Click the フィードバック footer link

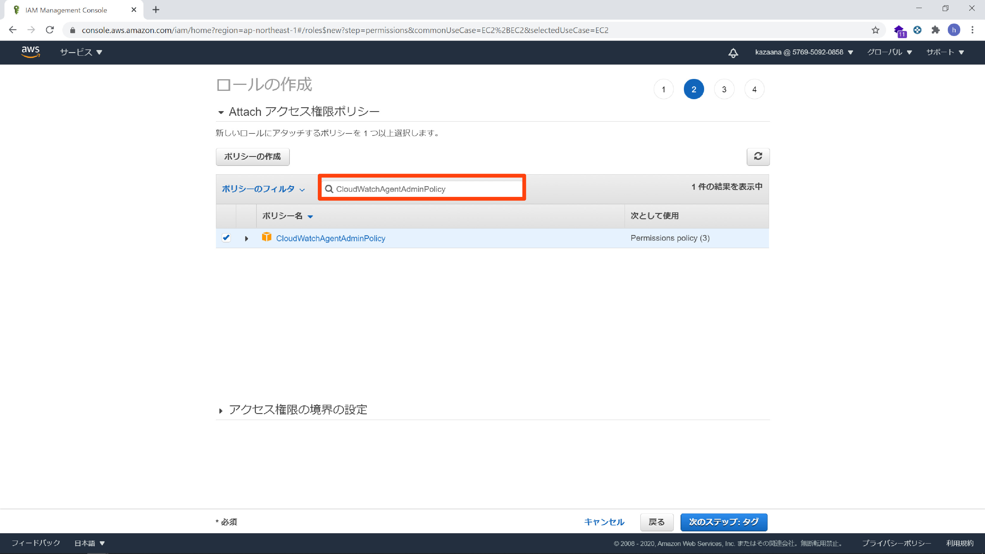tap(36, 543)
